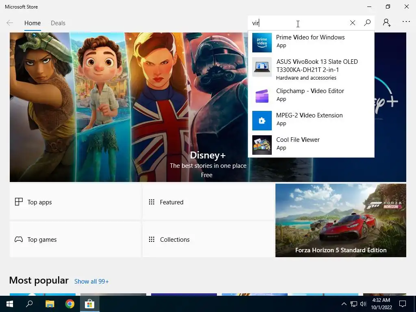Click the Clipchamp app icon in suggestions
The image size is (416, 312).
click(262, 96)
